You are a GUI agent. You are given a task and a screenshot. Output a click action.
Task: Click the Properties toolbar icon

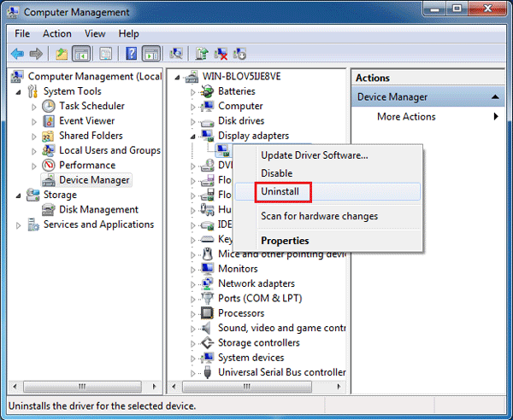105,54
